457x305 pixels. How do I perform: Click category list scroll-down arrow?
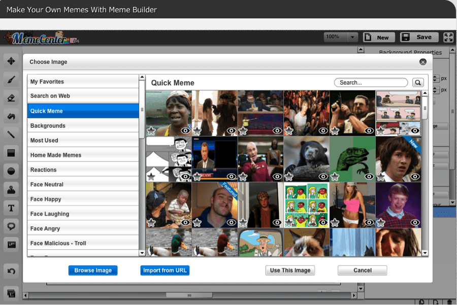[x=142, y=253]
